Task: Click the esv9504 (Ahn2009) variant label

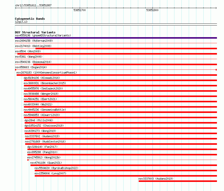Action: coord(28,51)
